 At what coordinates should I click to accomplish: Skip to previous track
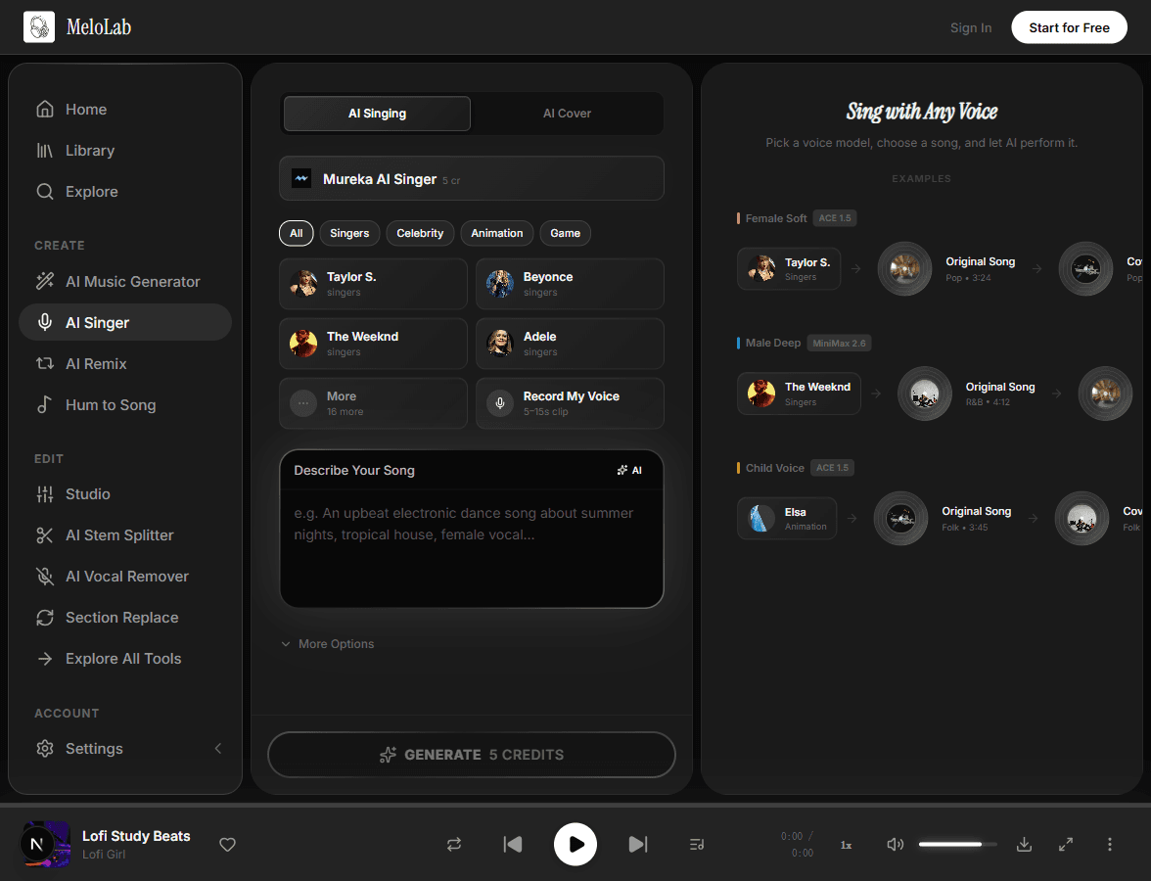pos(513,844)
